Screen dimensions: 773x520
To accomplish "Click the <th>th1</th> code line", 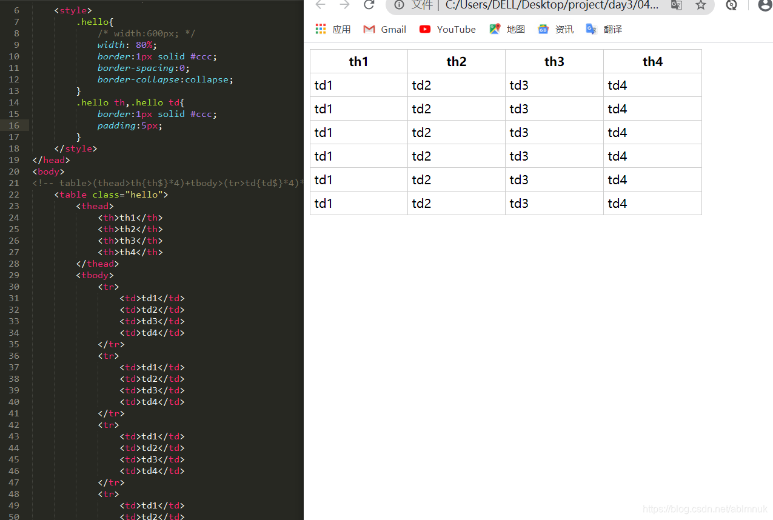I will pos(130,218).
